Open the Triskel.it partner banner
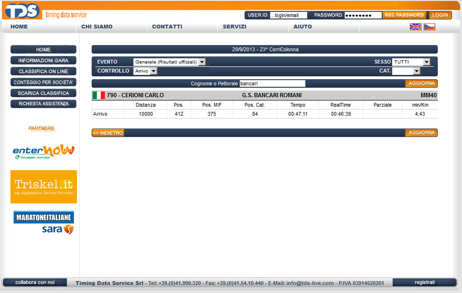 (x=44, y=187)
